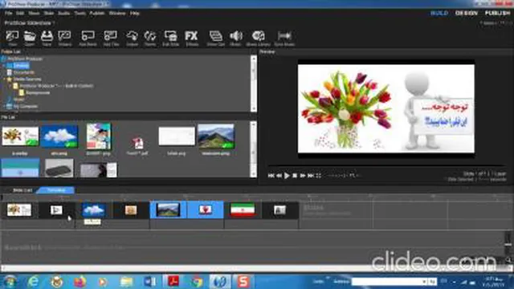Click the Sync Music icon
The image size is (514, 289).
point(284,38)
